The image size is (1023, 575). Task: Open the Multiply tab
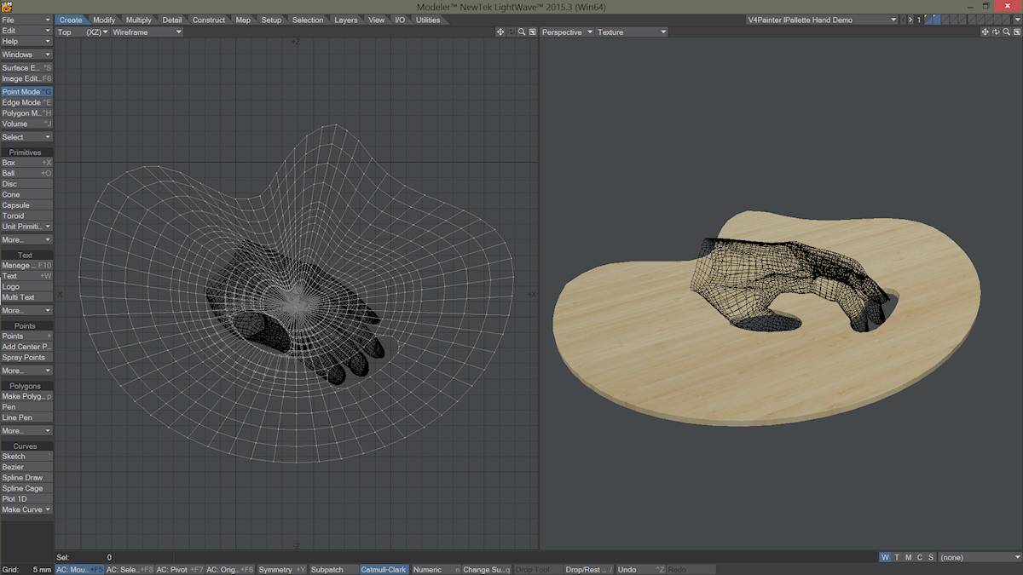tap(138, 20)
